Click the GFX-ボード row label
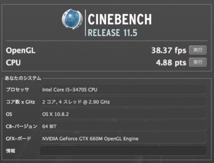Viewport: 214px width, 163px height. pos(18,139)
